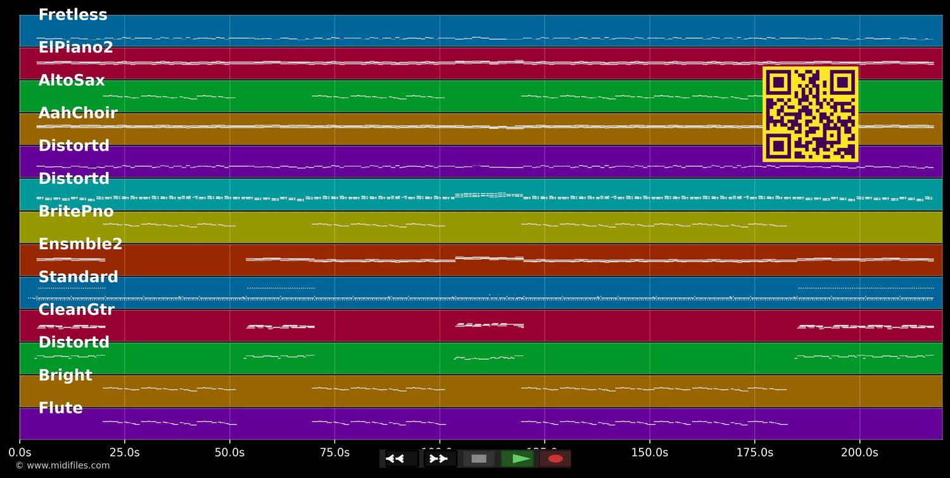This screenshot has height=478, width=950.
Task: Seek to the 200.0s time label
Action: pos(859,453)
